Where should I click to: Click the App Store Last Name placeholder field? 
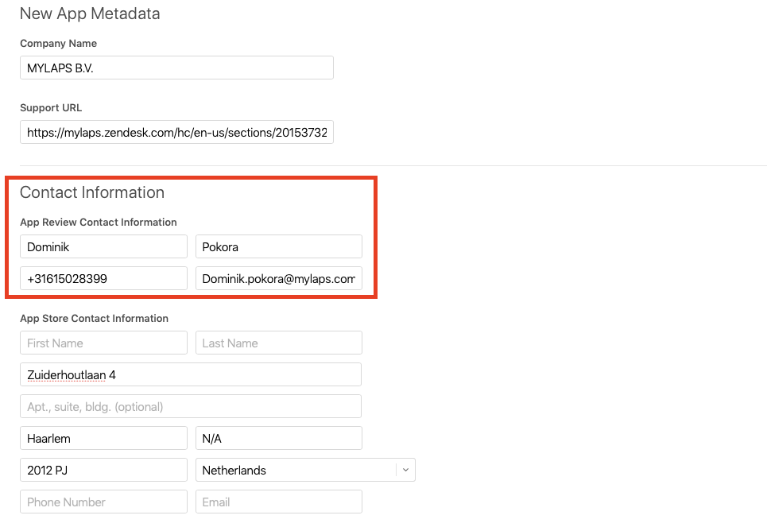279,343
